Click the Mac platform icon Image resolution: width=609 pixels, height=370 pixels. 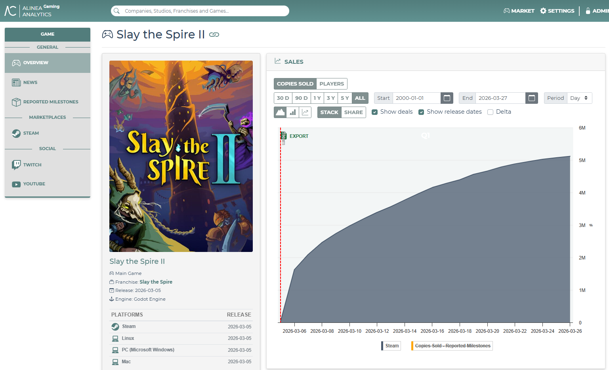pos(115,362)
